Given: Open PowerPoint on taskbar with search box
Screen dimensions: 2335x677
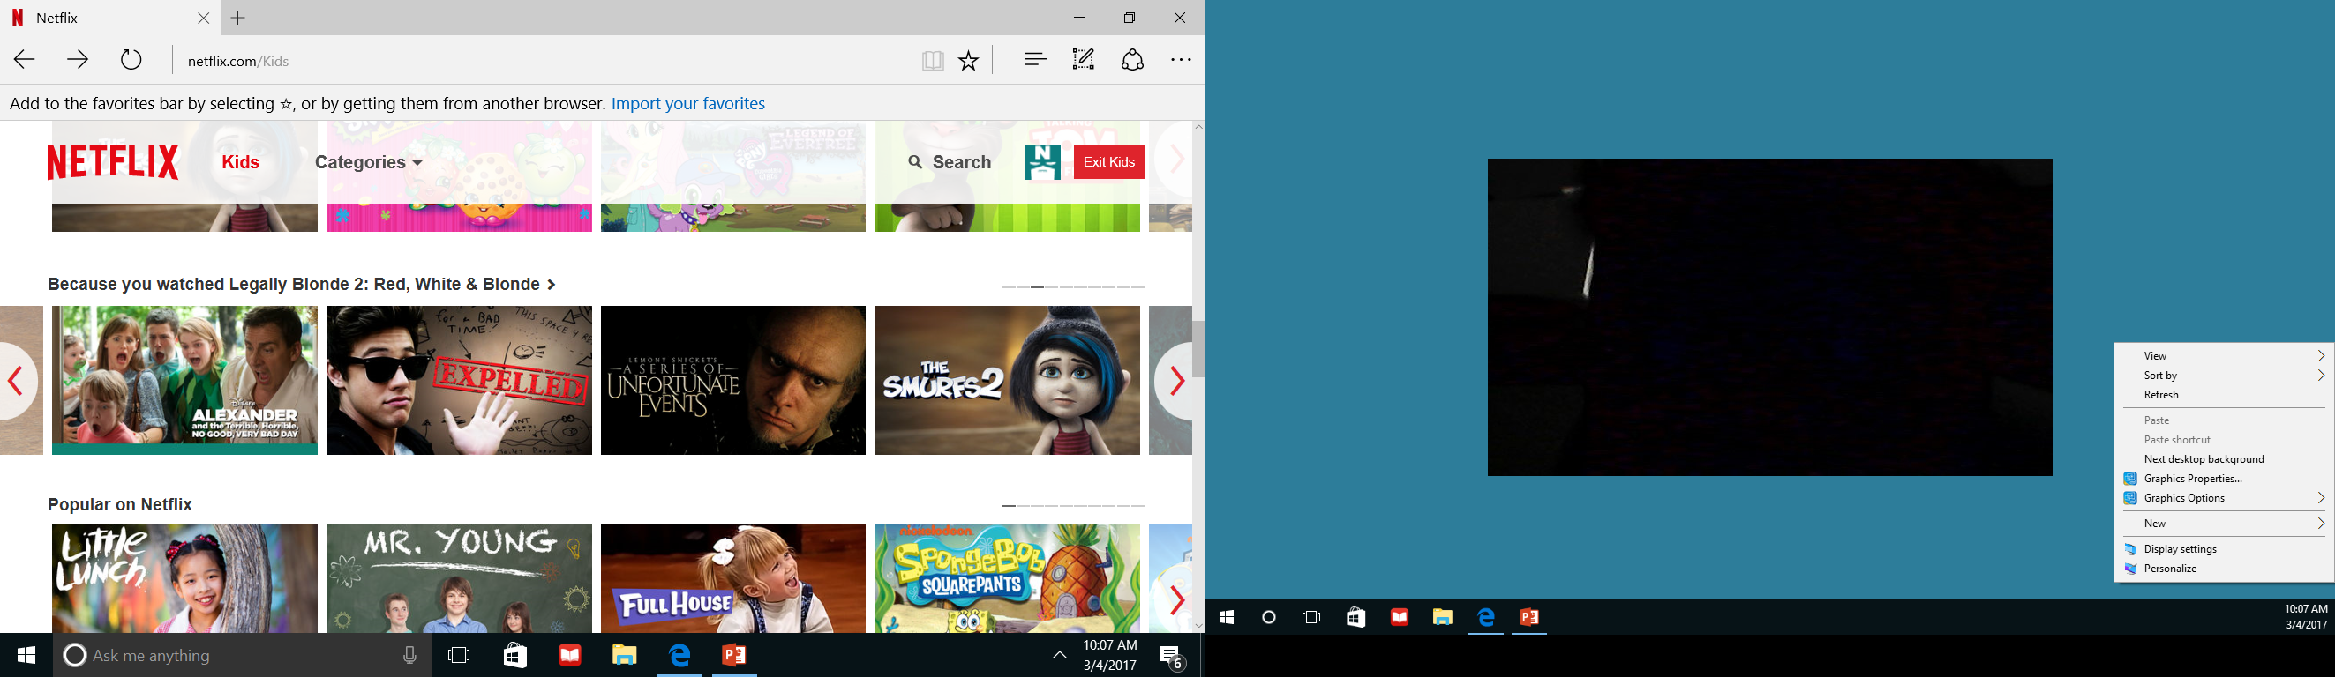Looking at the screenshot, I should [x=734, y=655].
